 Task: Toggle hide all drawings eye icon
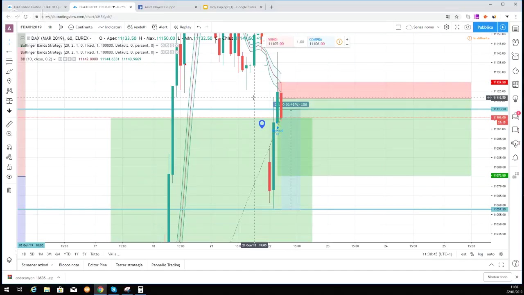click(x=9, y=177)
